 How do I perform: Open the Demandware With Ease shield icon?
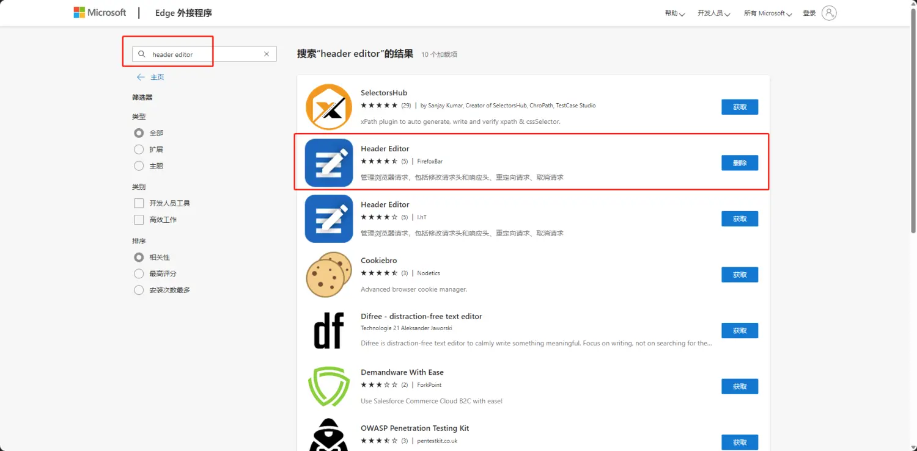pos(329,386)
